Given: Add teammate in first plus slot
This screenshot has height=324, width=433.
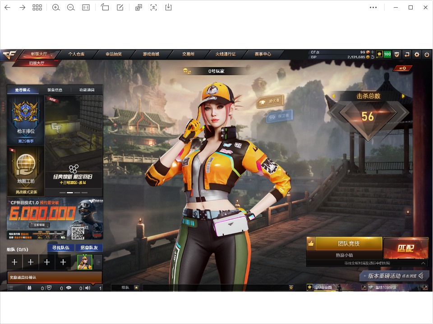Looking at the screenshot, I should [14, 262].
